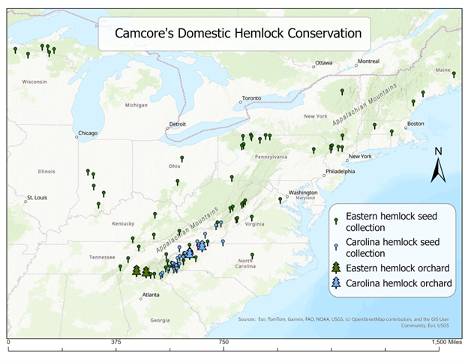Click the north arrow compass symbol
The width and height of the screenshot is (468, 362).
point(438,170)
